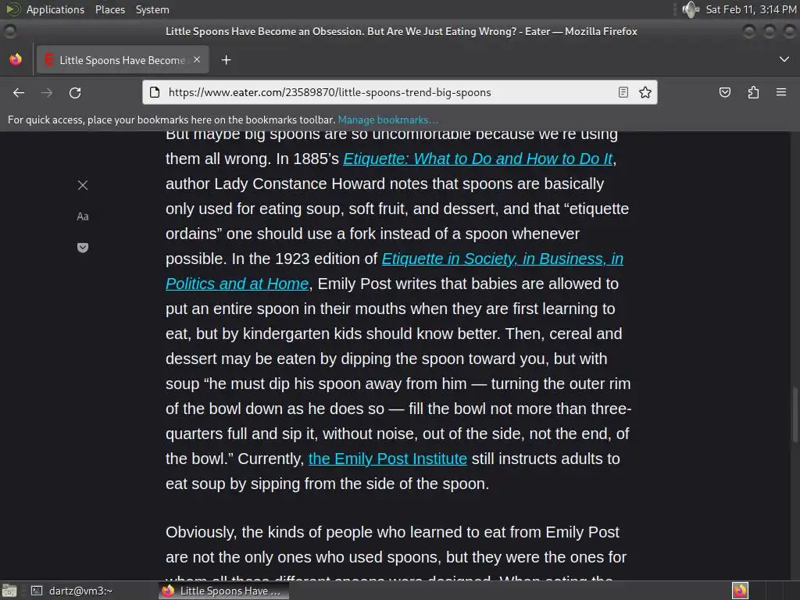Close reader view with X icon
Screen dimensions: 800x600
click(83, 185)
